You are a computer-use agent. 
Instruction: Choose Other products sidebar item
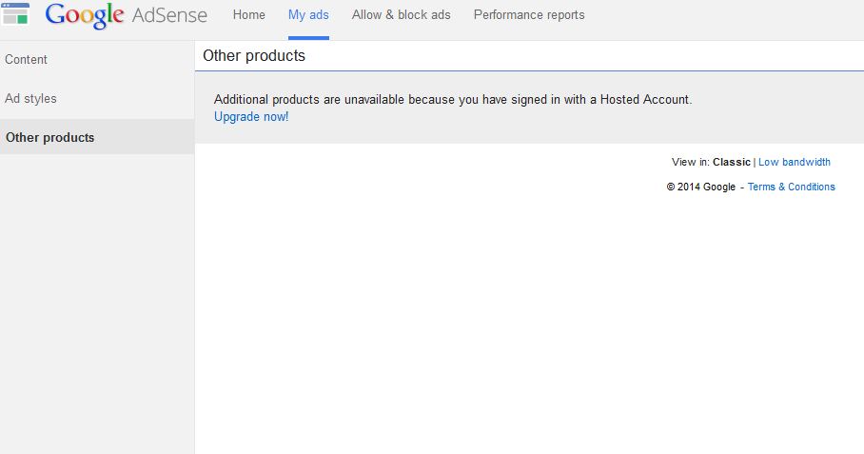tap(50, 138)
